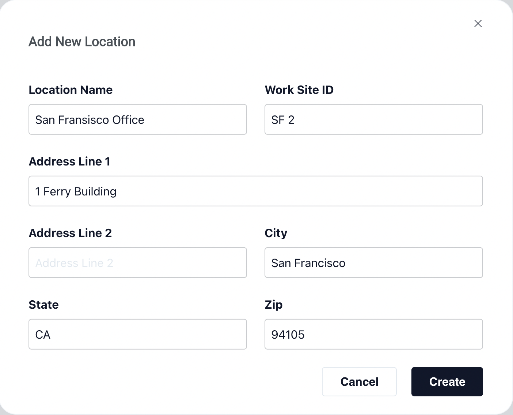This screenshot has height=415, width=513.
Task: Click the empty Address Line 2 field
Action: 138,263
